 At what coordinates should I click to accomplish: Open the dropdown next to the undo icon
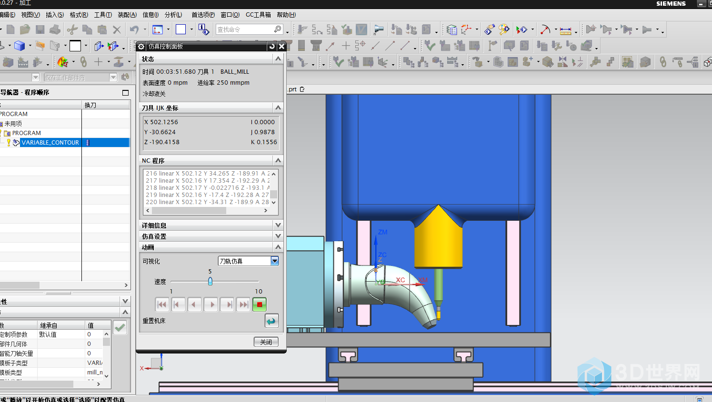(144, 29)
